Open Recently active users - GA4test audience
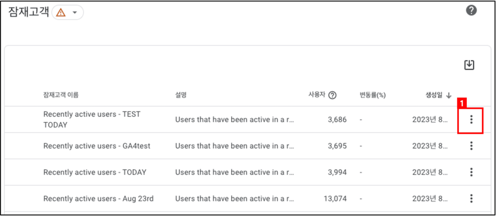Viewport: 496px width, 216px height. point(97,146)
